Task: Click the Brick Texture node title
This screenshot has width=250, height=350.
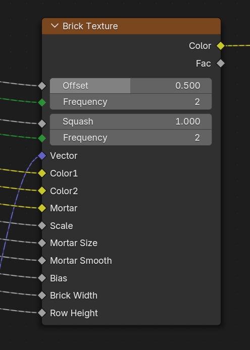Action: pos(90,26)
